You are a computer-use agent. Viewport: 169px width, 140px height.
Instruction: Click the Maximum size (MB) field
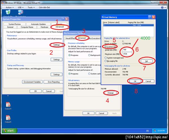point(127,54)
